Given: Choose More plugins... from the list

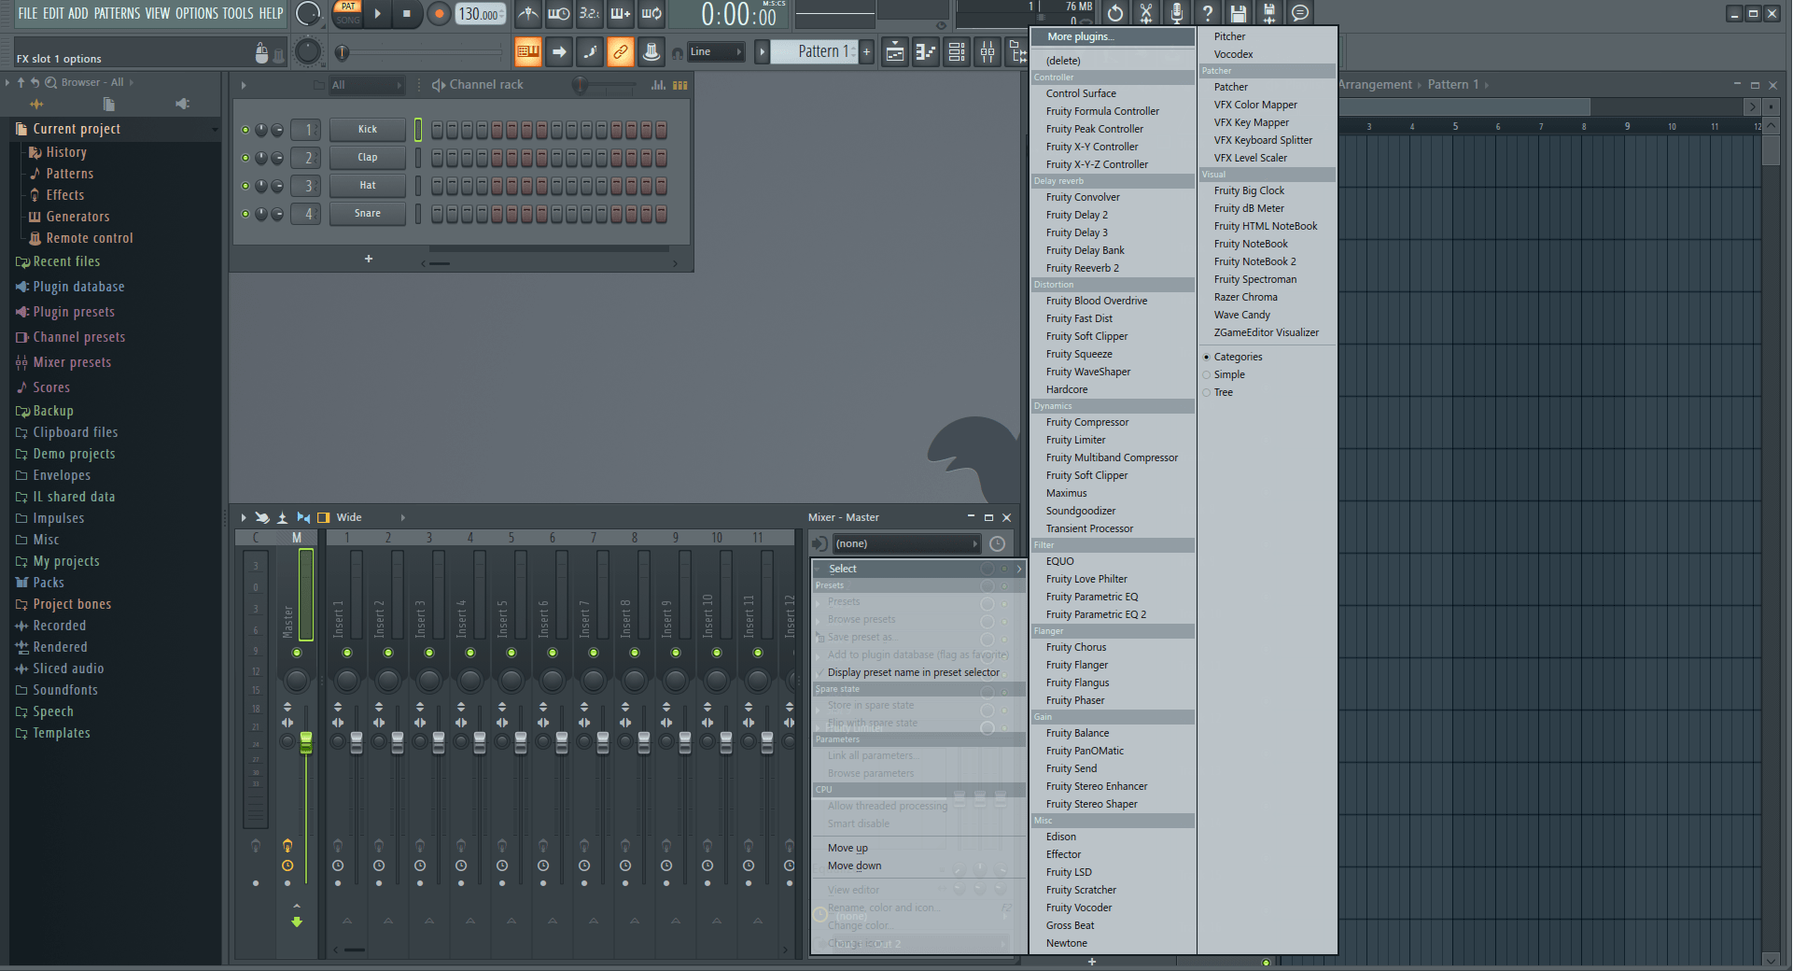Looking at the screenshot, I should [1113, 36].
